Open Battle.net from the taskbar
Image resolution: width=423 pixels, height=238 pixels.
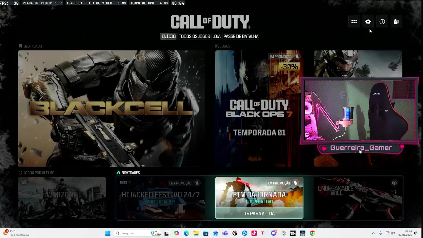[245, 233]
